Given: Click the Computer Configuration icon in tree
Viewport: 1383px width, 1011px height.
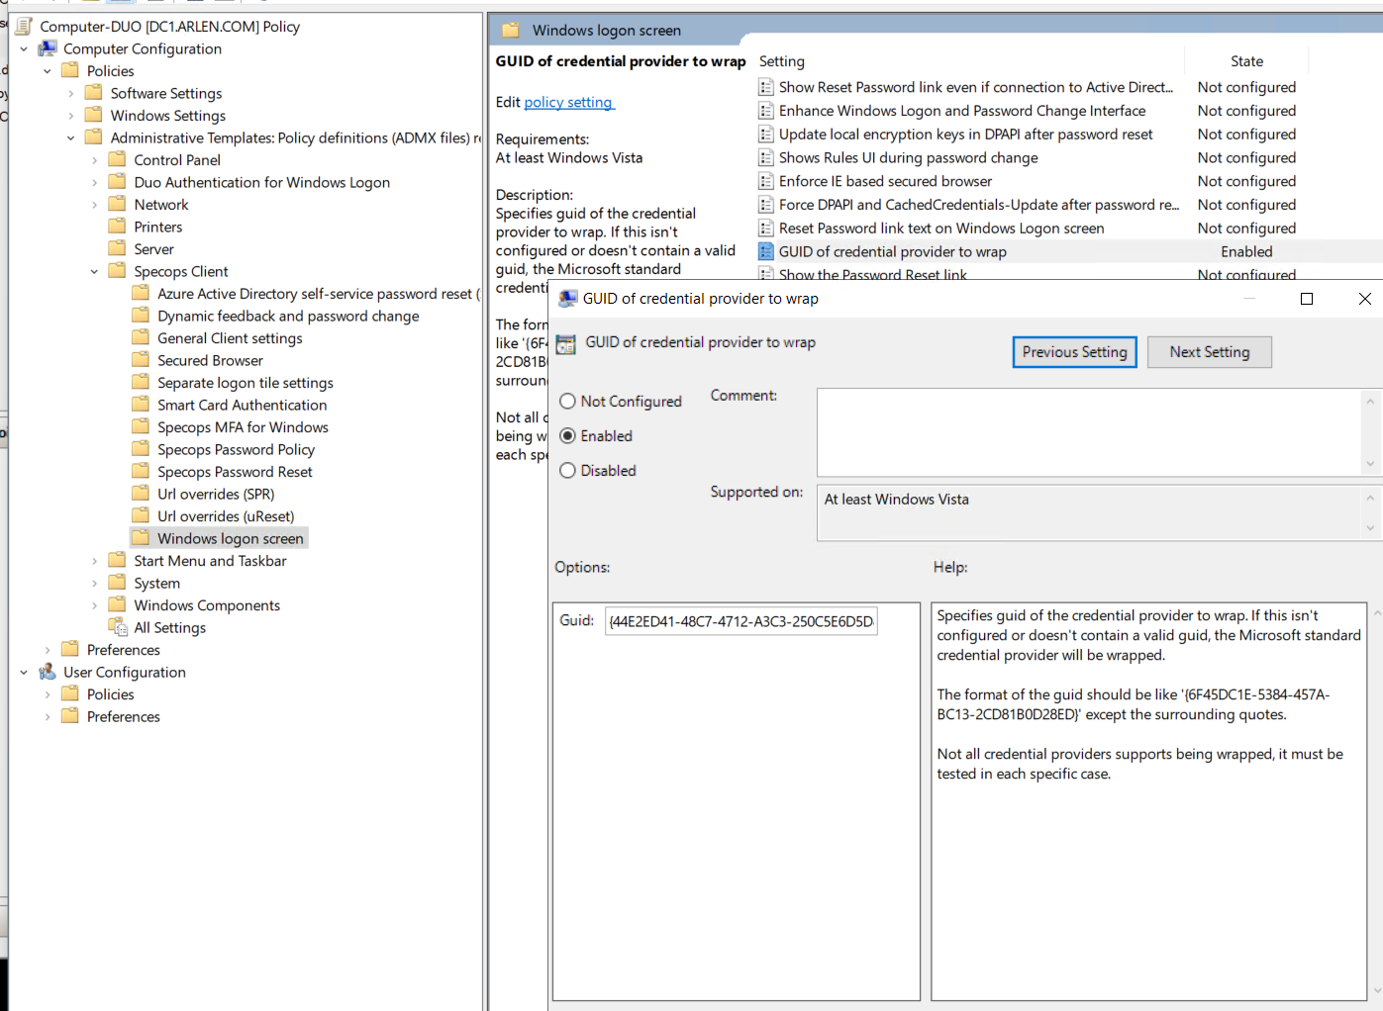Looking at the screenshot, I should click(47, 48).
